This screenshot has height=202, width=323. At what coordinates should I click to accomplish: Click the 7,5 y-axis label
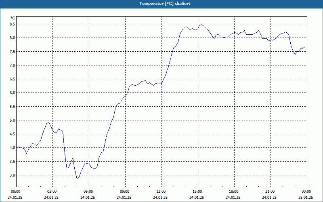13,52
